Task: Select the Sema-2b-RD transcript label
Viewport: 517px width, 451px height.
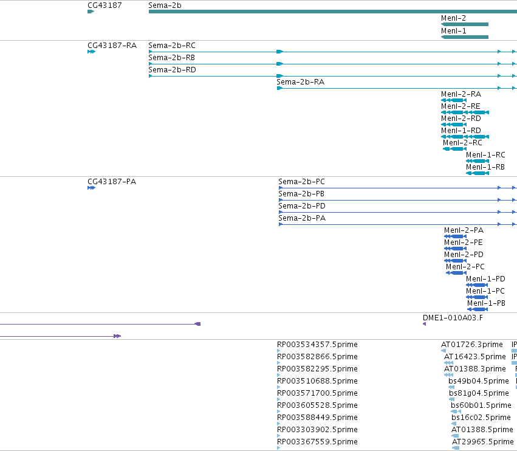Action: point(172,70)
